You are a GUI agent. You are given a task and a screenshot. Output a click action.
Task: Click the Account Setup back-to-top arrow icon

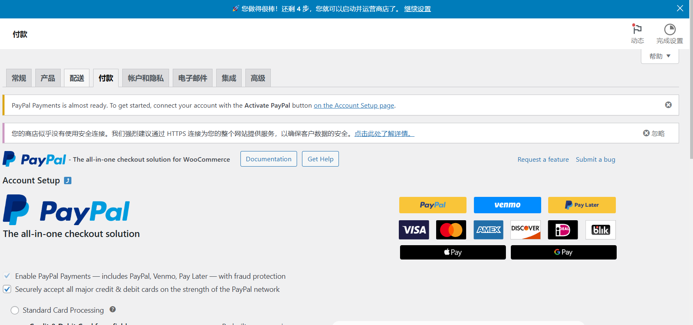[x=68, y=181]
